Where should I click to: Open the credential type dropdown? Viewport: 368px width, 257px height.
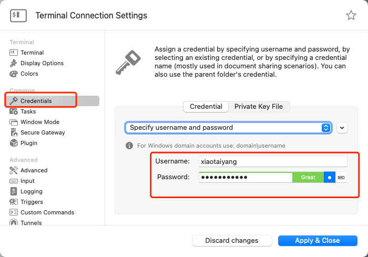coord(228,127)
